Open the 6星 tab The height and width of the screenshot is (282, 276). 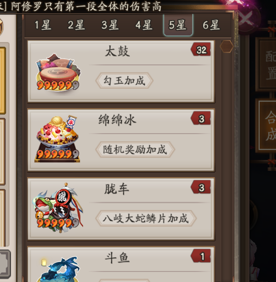[211, 25]
